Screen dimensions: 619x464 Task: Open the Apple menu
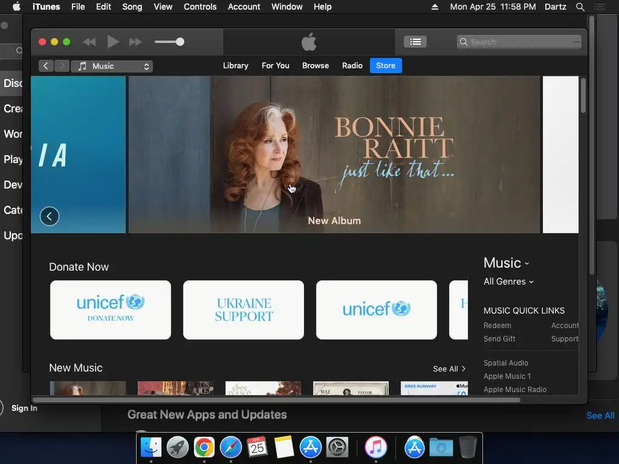[16, 6]
